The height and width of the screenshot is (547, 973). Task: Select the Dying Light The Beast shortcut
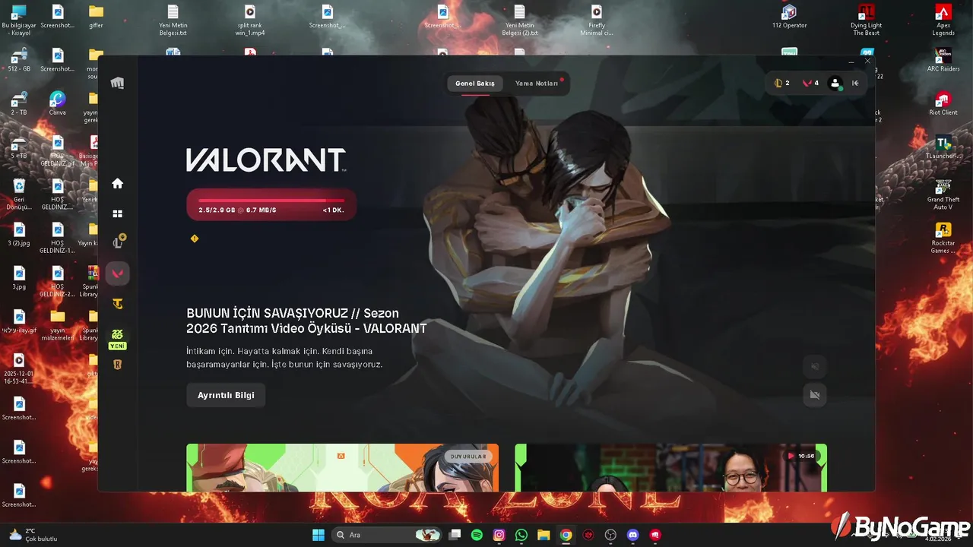click(866, 21)
